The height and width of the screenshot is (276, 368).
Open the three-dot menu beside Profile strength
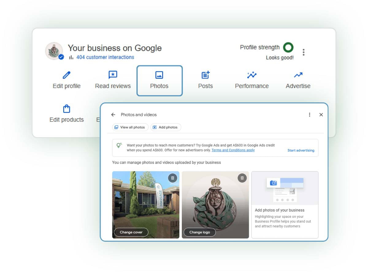coord(304,52)
